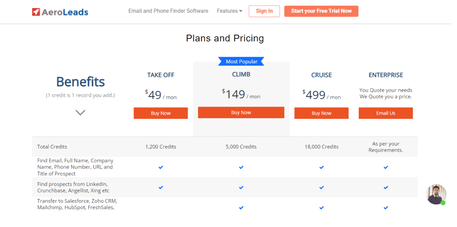
Task: Click Climb checkmark in Transfer to Salesforce row
Action: click(x=241, y=208)
